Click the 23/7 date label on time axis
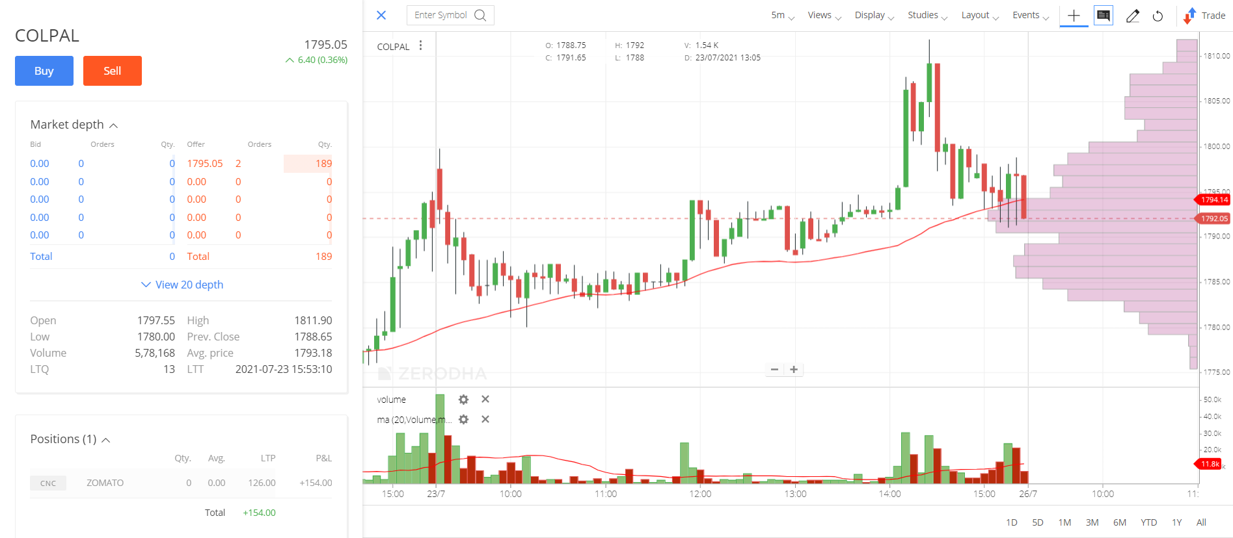Viewport: 1233px width, 538px height. pyautogui.click(x=436, y=494)
